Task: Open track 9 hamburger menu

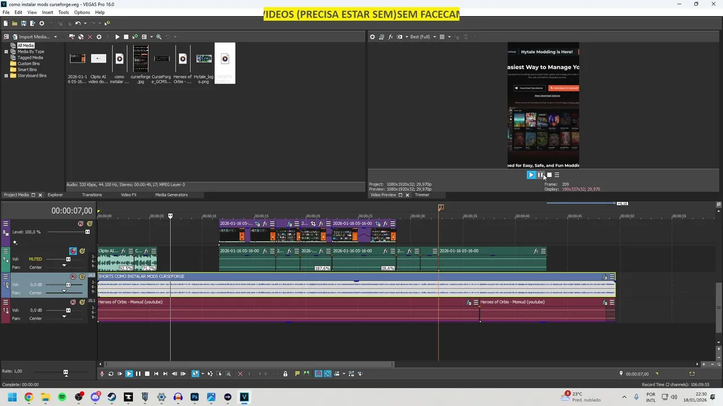Action: click(x=6, y=251)
